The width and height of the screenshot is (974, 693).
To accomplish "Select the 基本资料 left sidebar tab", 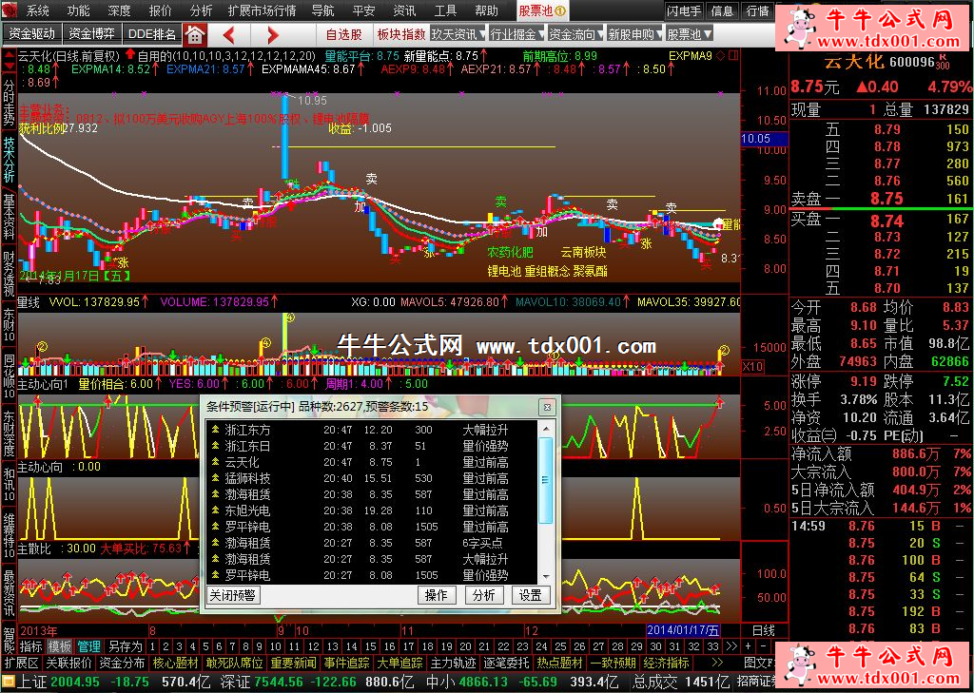I will click(9, 217).
